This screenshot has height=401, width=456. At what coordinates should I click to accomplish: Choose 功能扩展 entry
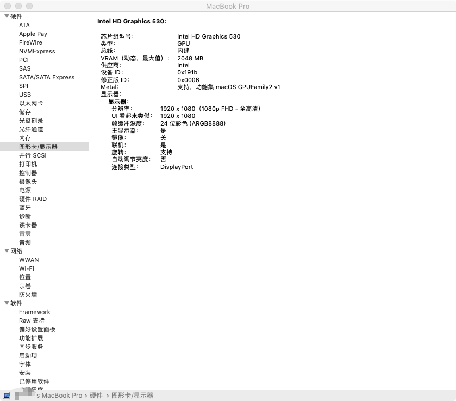[31, 338]
